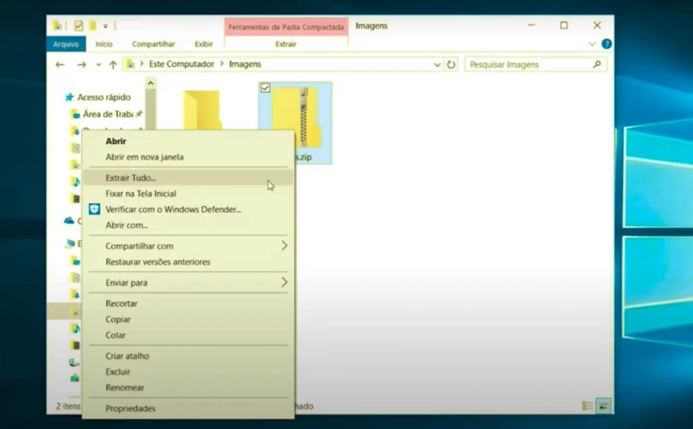Open the quick access toolbar dropdown arrow
693x429 pixels.
coord(106,26)
